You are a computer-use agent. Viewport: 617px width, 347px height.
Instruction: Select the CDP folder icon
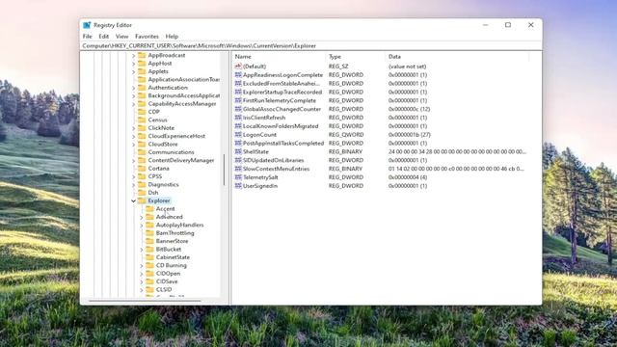click(x=142, y=112)
